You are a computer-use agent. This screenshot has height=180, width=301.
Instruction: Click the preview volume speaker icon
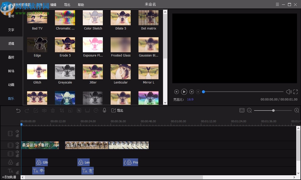289,92
